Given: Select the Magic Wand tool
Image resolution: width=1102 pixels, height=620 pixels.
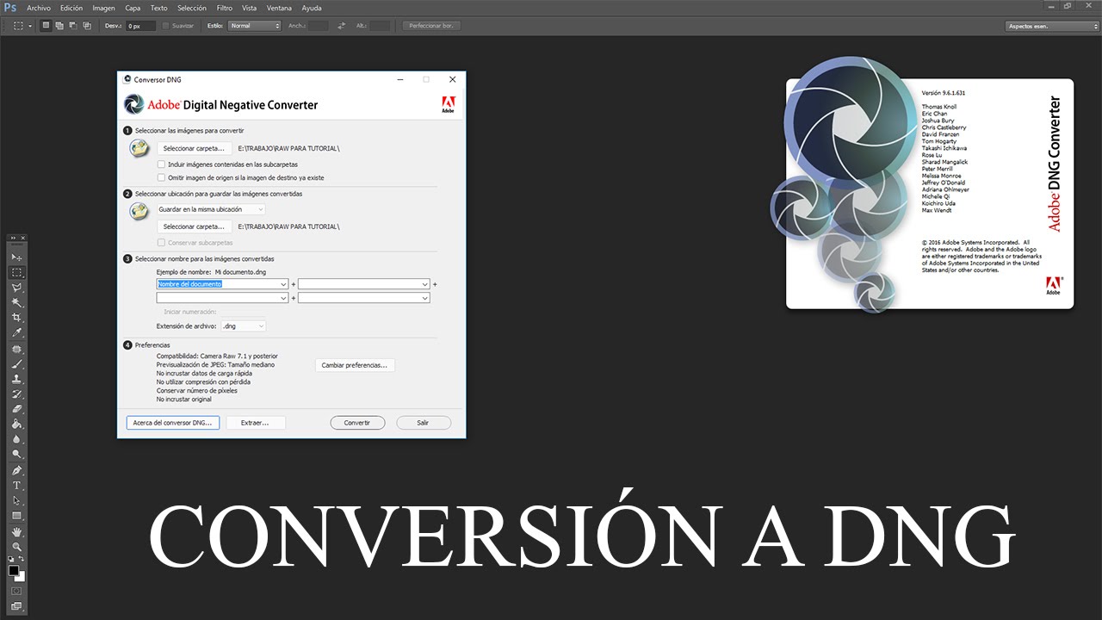Looking at the screenshot, I should click(16, 302).
